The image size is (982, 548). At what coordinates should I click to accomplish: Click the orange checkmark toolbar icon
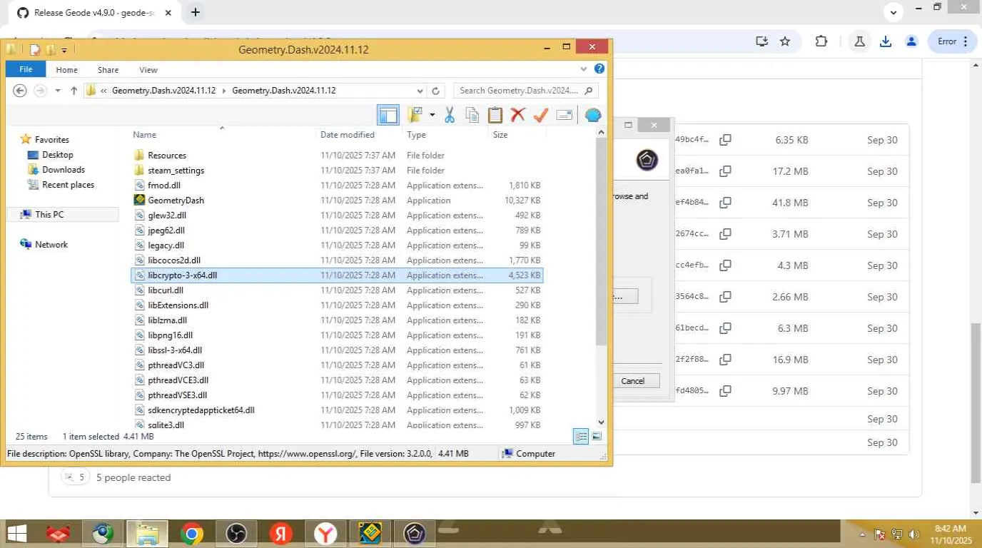click(540, 114)
